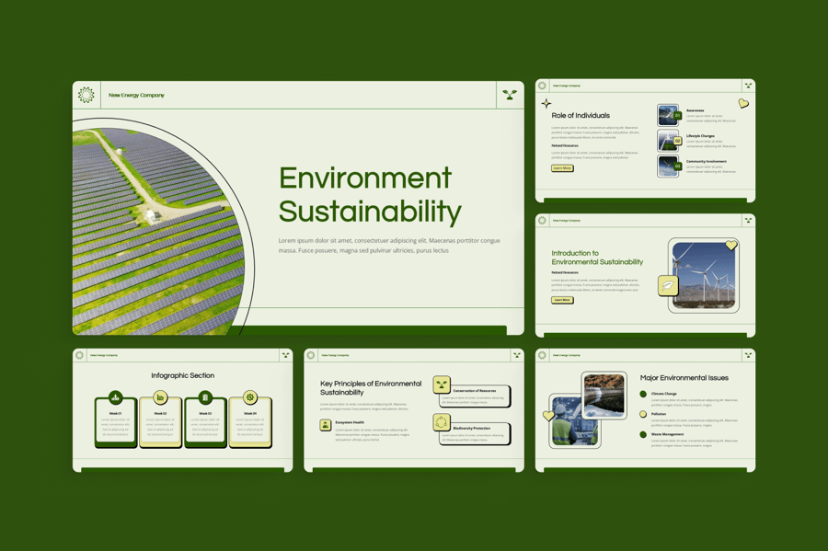Click the heart icon on the worker photo
This screenshot has height=551, width=828.
pyautogui.click(x=549, y=416)
